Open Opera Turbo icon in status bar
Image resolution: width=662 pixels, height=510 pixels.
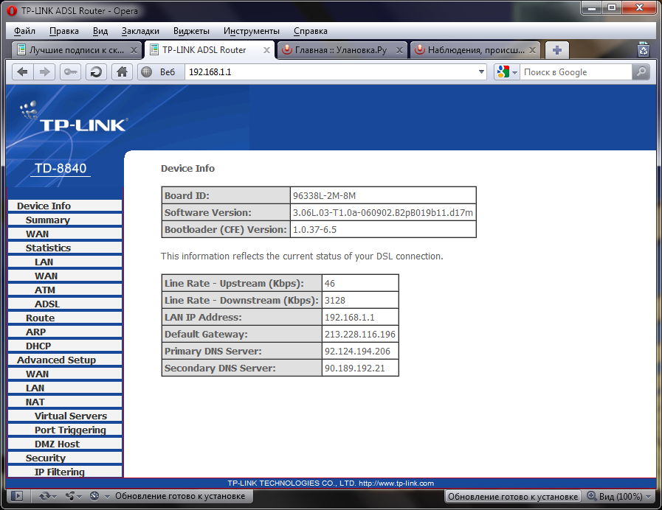click(94, 496)
